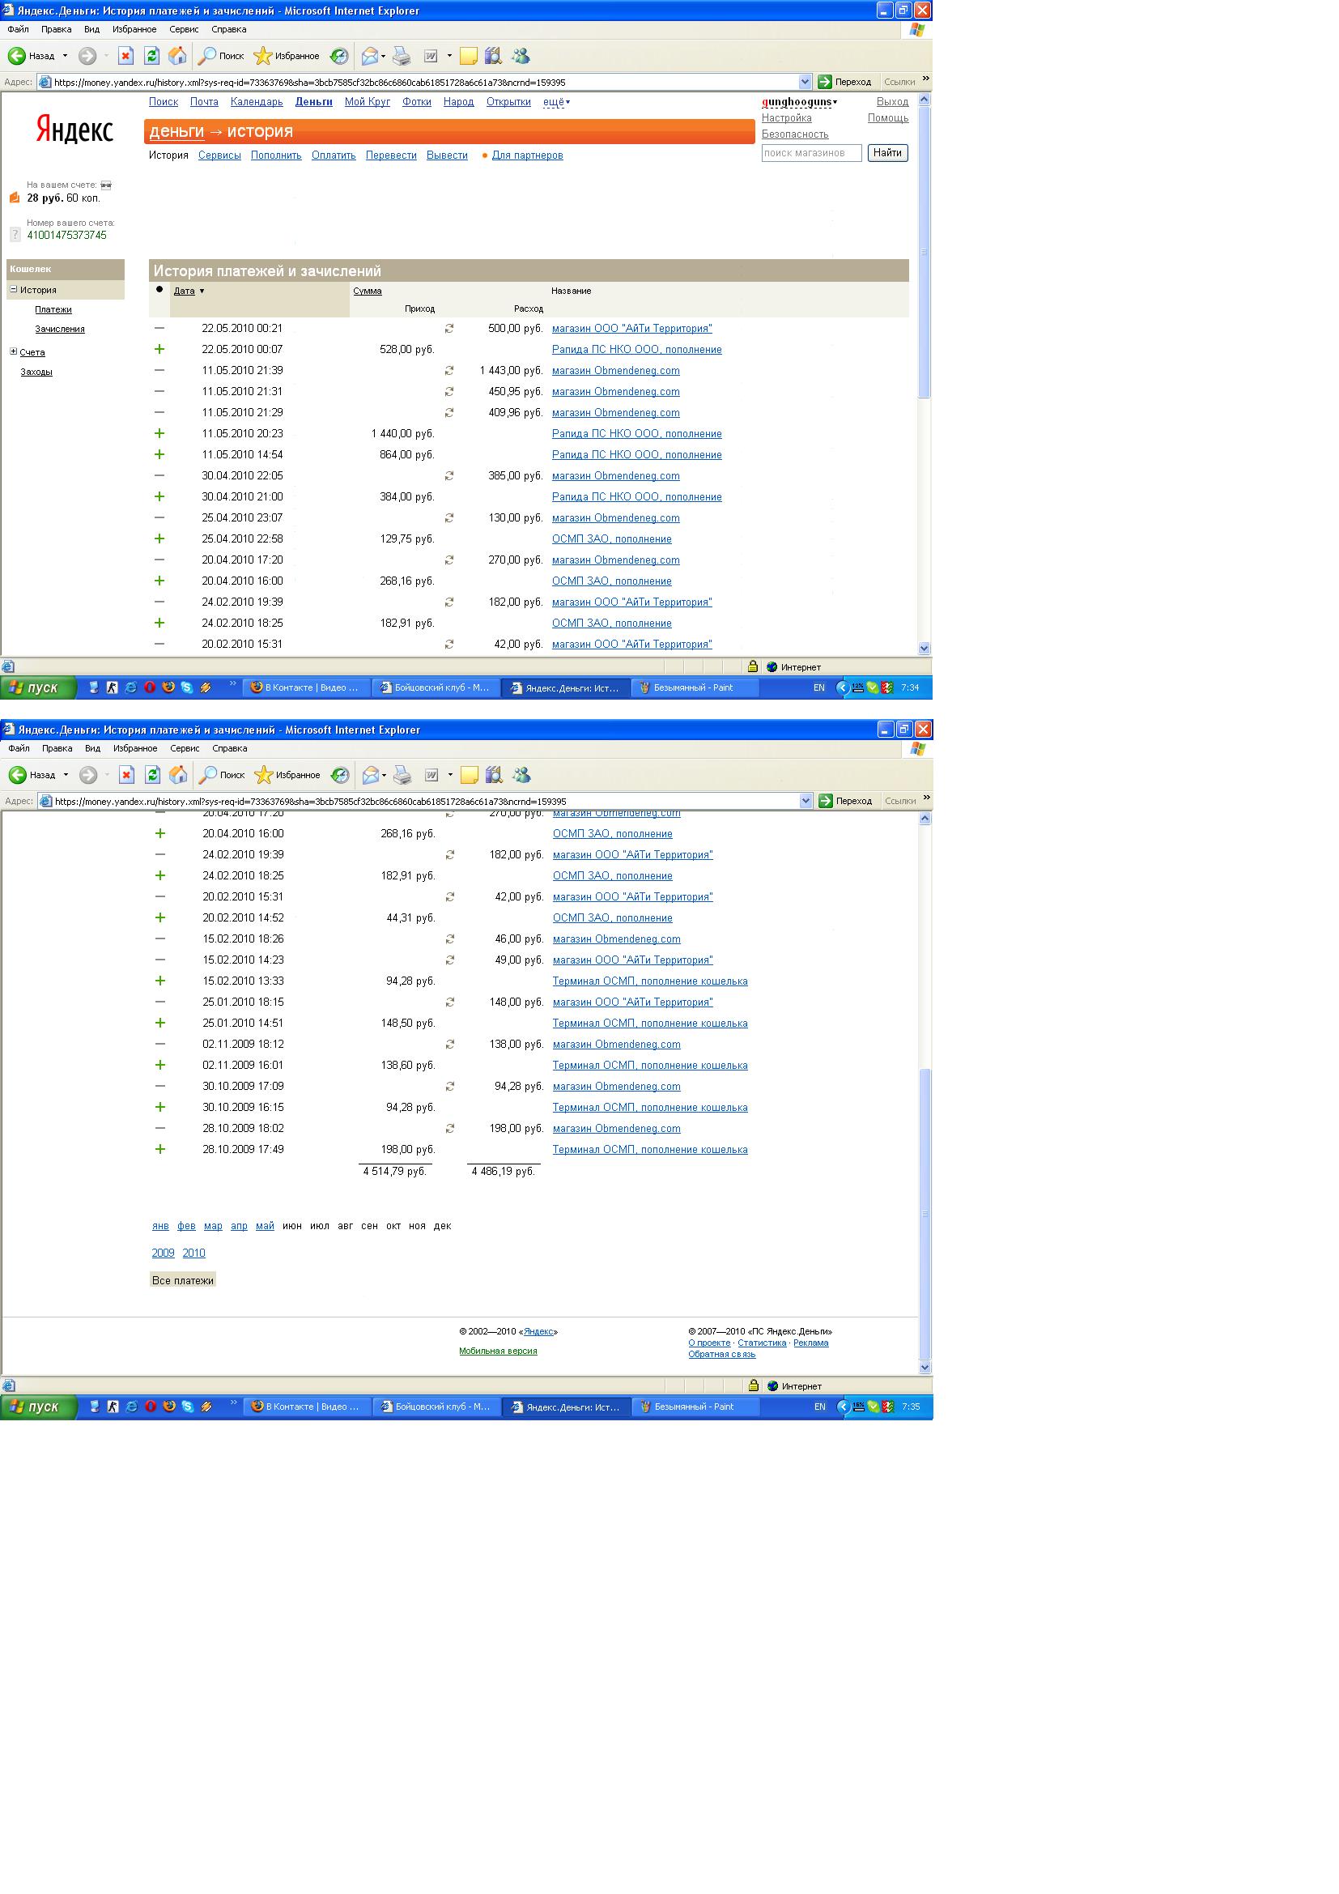
Task: Click the Refresh icon in lower browser toolbar
Action: pos(152,776)
